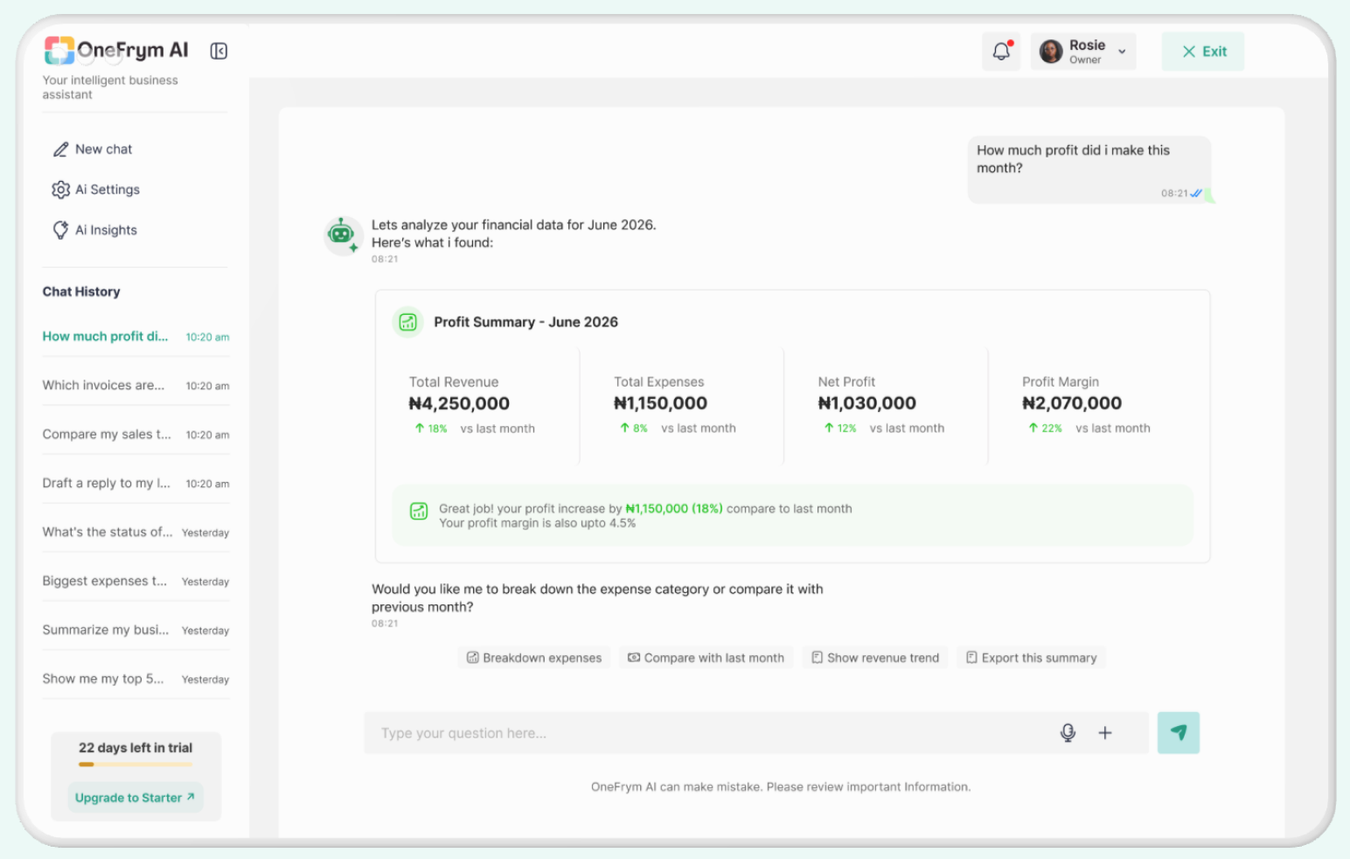Choose Breakdown expenses suggestion
The image size is (1350, 859).
tap(534, 658)
